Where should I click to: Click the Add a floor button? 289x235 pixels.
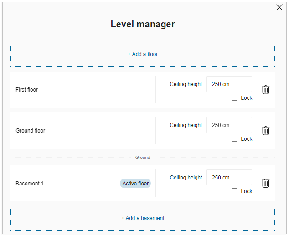tap(143, 54)
